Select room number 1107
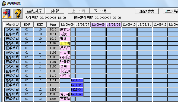This screenshot has width=178, height=102. [53, 62]
